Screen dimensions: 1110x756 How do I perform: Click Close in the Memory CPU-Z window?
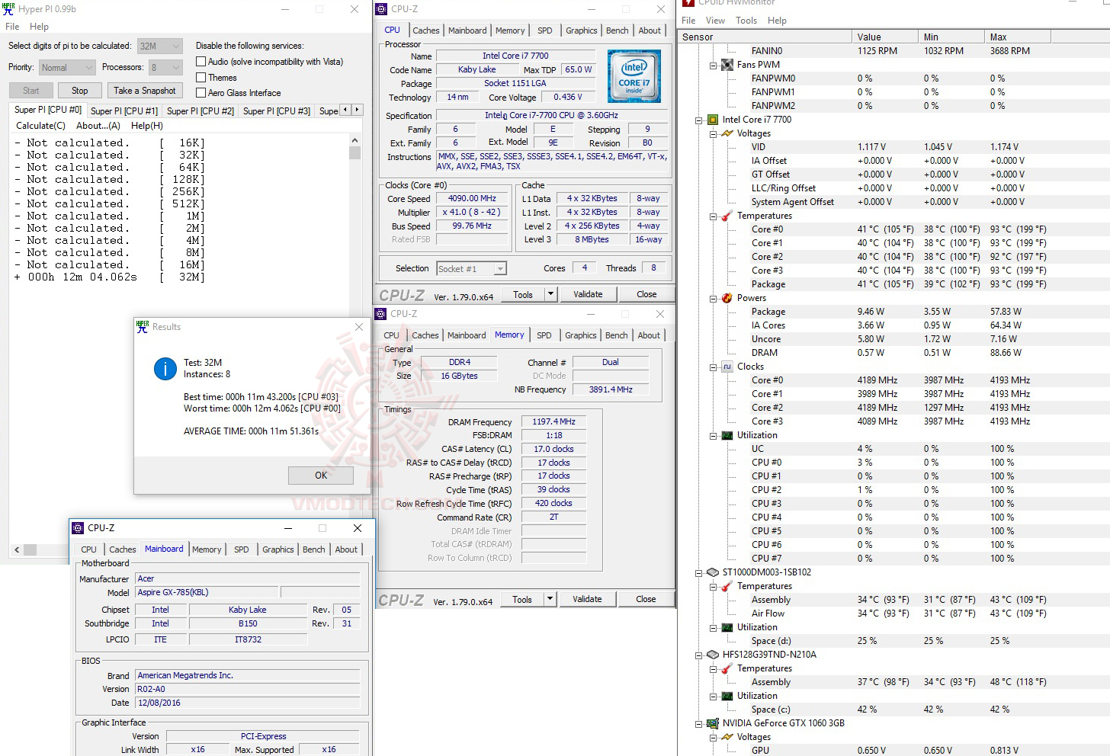tap(646, 599)
